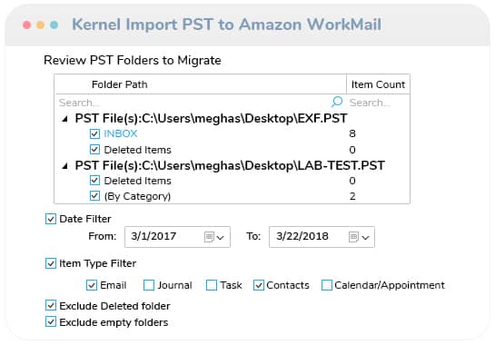Viewport: 495px width, 345px height.
Task: Uncheck the (By Category) folder
Action: [94, 196]
